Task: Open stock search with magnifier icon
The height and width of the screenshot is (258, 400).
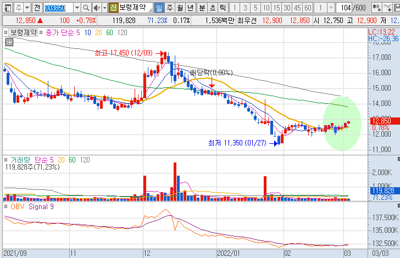Action: 86,8
